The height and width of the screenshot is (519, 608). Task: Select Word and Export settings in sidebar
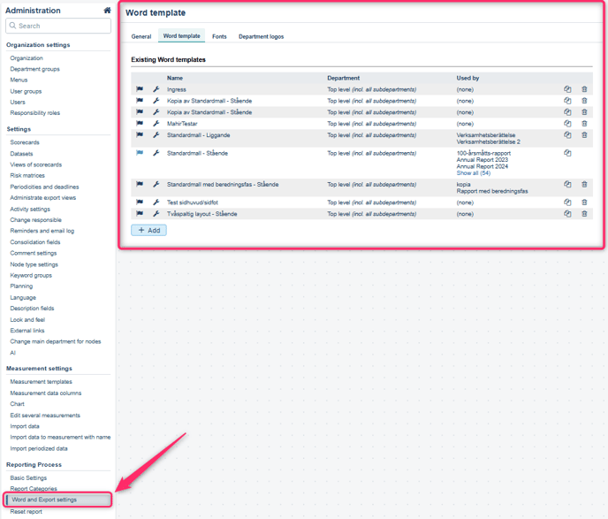(44, 500)
